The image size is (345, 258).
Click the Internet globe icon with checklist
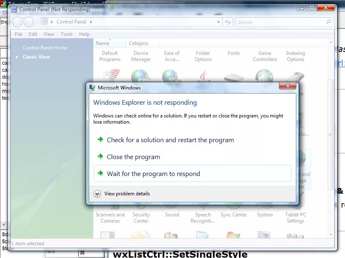point(140,76)
